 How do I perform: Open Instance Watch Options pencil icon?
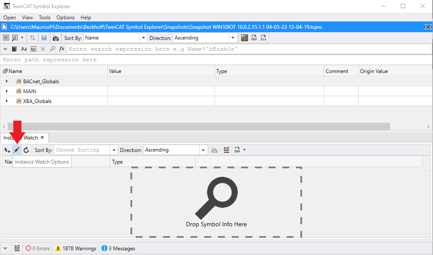click(x=17, y=150)
